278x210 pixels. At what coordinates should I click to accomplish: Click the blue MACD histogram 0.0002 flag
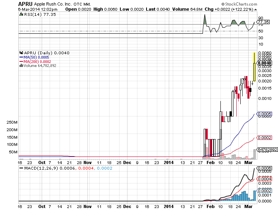264,191
